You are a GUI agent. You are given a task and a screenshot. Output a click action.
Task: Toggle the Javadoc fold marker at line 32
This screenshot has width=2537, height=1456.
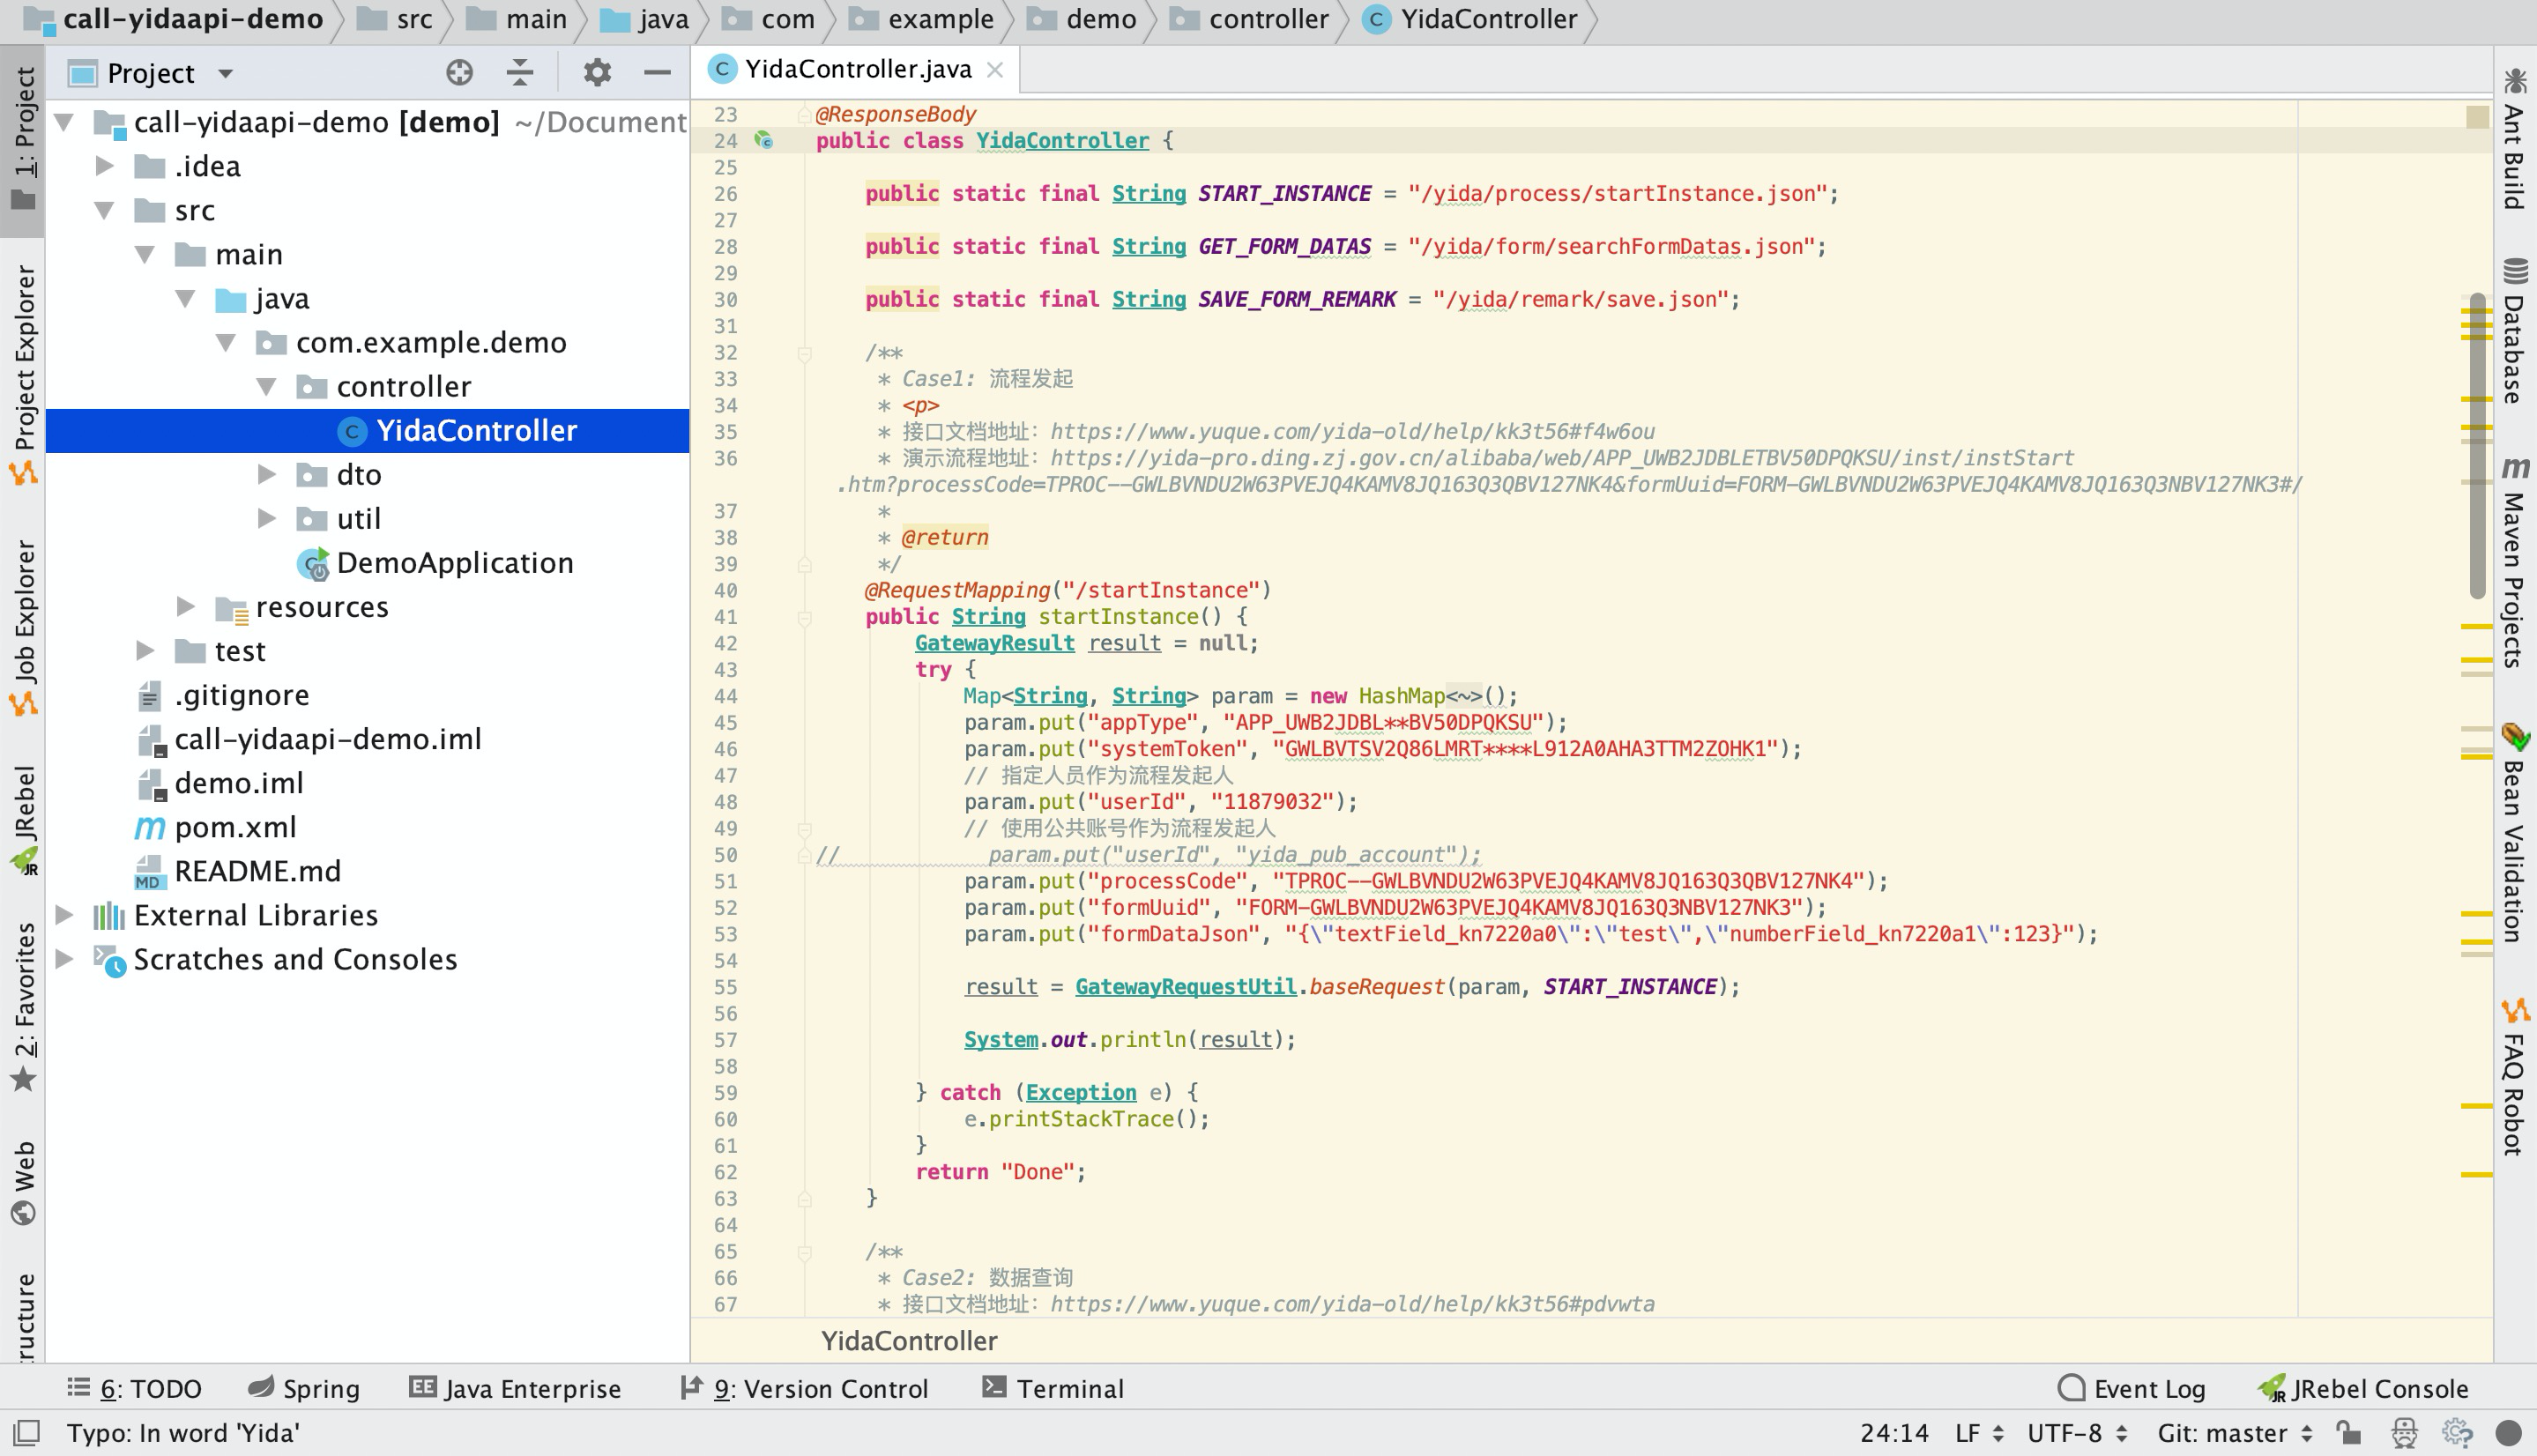pos(804,353)
